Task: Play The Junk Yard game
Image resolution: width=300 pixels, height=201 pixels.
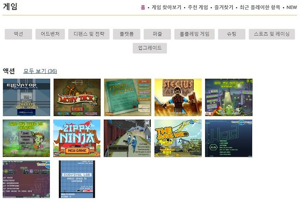Action: pos(178,138)
